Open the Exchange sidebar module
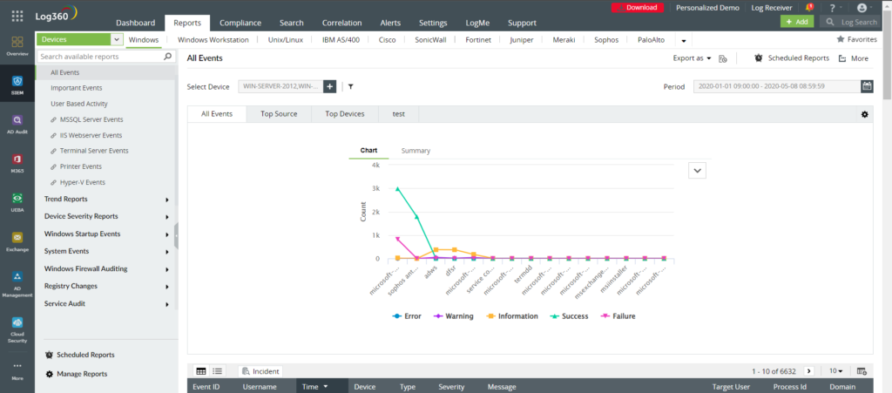Image resolution: width=892 pixels, height=393 pixels. pyautogui.click(x=17, y=241)
